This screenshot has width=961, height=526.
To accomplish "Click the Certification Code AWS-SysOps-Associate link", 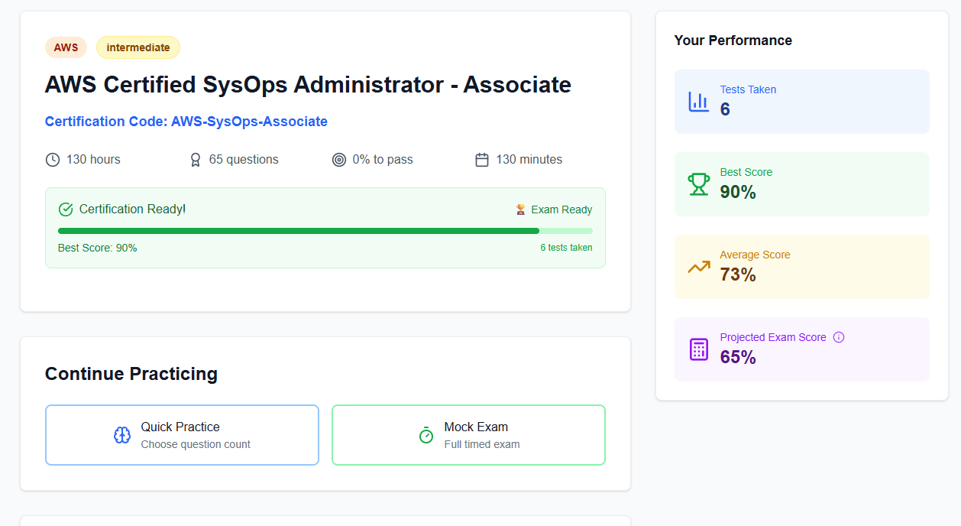I will 186,122.
